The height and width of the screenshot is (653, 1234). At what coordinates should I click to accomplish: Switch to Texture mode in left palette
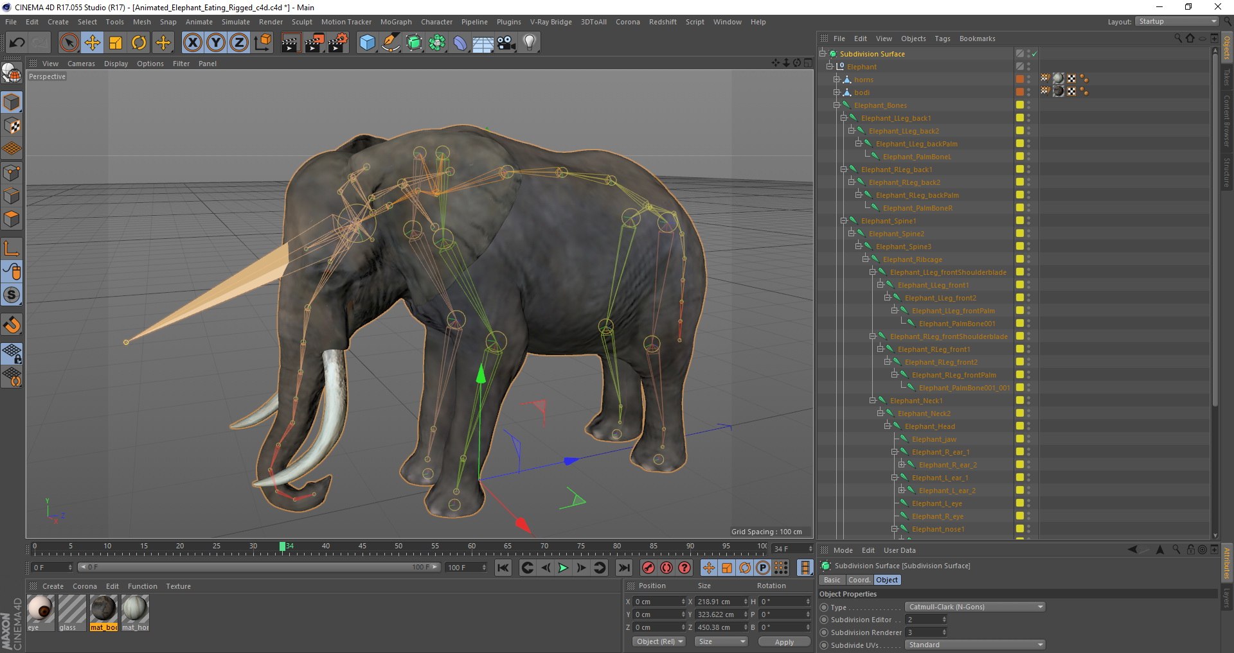[12, 126]
